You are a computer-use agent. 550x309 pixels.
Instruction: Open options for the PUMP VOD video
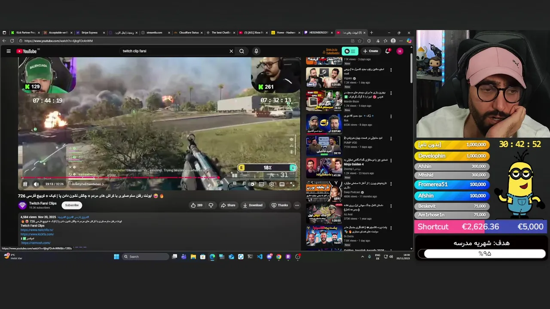click(391, 139)
